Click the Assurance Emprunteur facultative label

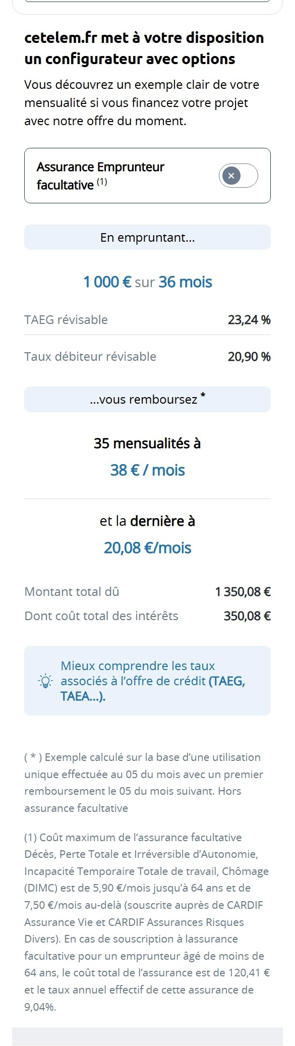[100, 176]
